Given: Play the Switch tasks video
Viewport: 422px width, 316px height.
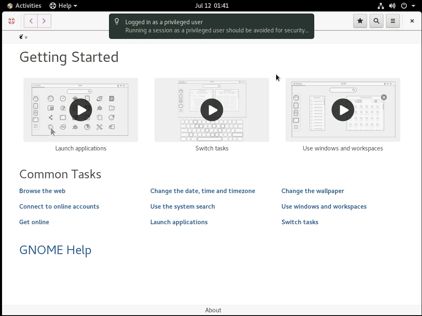Looking at the screenshot, I should pyautogui.click(x=212, y=110).
